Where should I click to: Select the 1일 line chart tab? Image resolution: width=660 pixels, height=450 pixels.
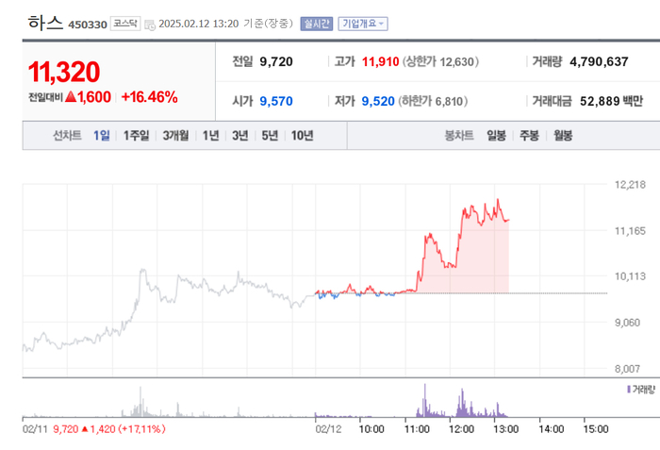(102, 135)
